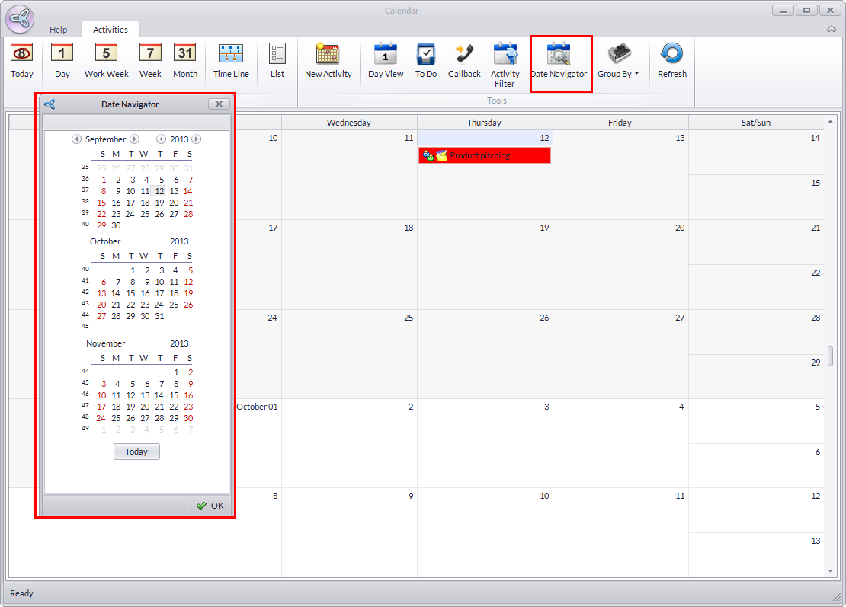Click the Thursday column header
Image resolution: width=846 pixels, height=607 pixels.
[x=485, y=123]
